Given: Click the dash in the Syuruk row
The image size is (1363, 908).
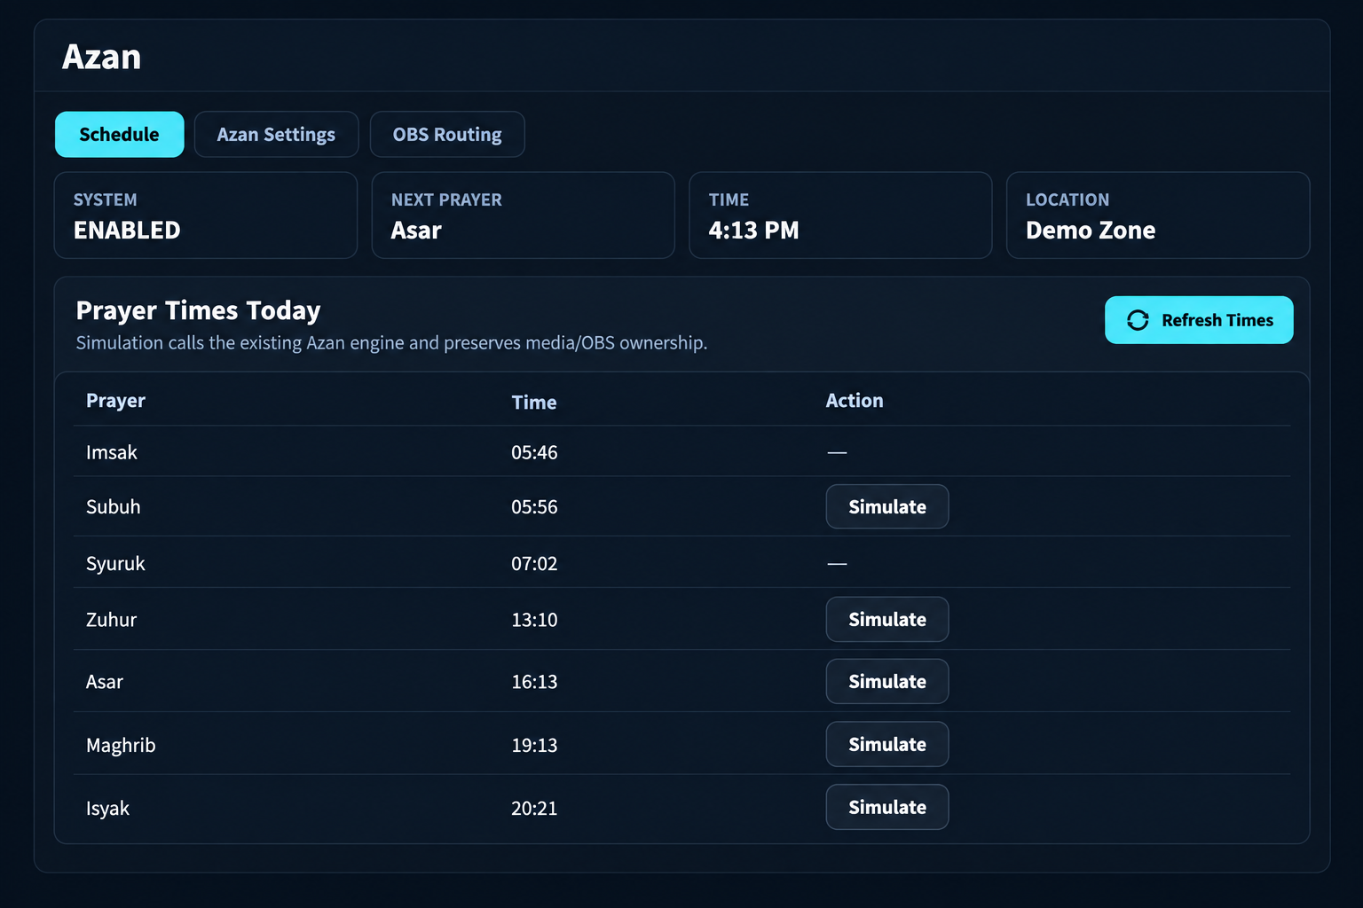Looking at the screenshot, I should tap(837, 564).
